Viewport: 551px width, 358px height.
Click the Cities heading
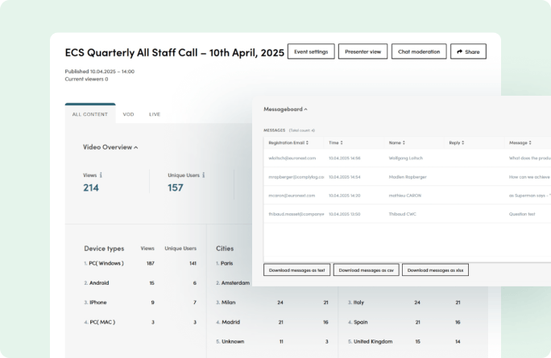[x=225, y=249]
